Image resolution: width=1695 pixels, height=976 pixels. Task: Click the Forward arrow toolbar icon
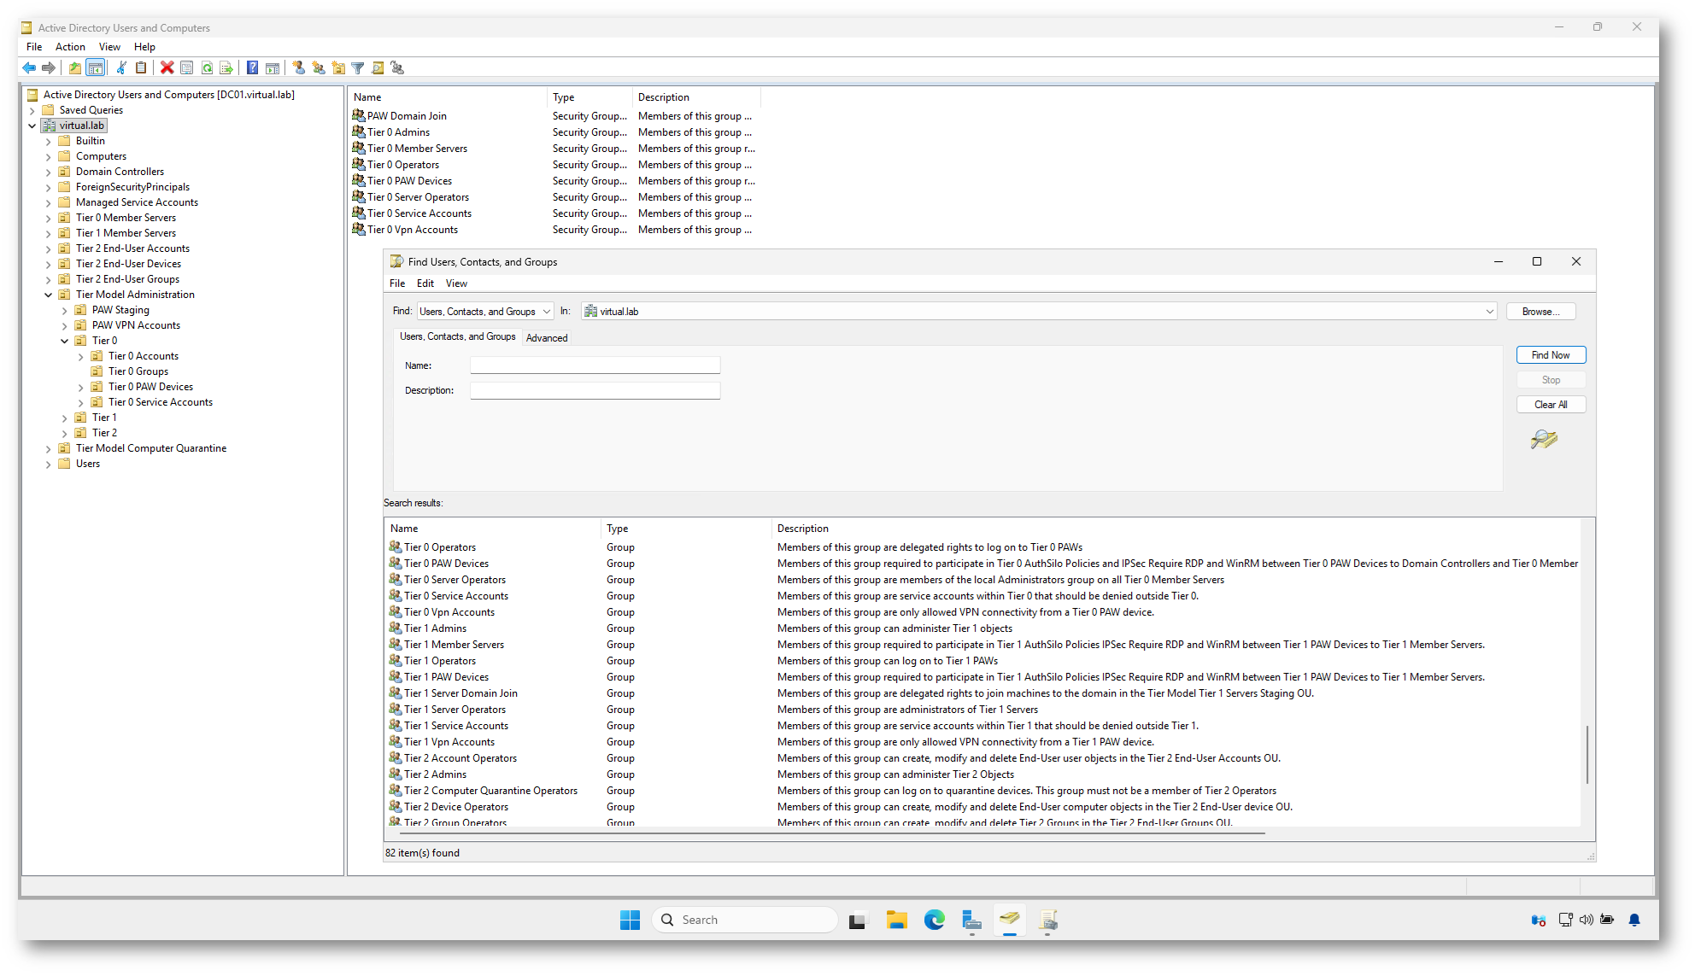(x=49, y=67)
